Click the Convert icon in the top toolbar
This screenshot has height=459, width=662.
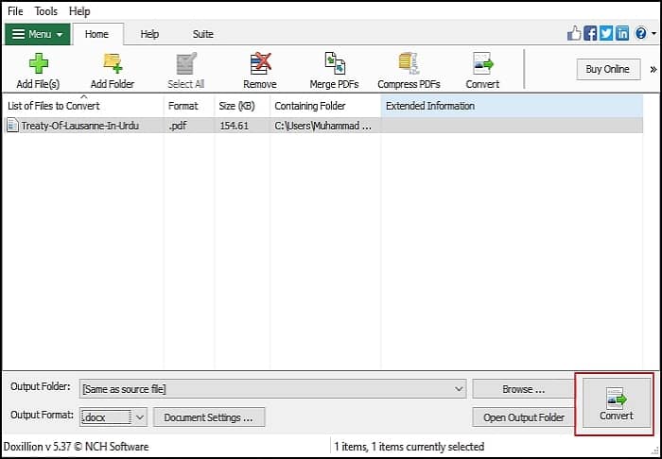[483, 64]
